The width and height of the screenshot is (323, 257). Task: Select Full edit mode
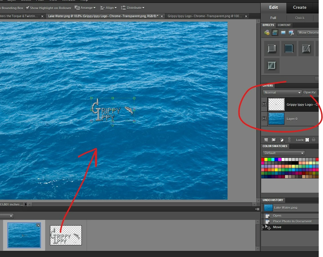click(x=273, y=18)
